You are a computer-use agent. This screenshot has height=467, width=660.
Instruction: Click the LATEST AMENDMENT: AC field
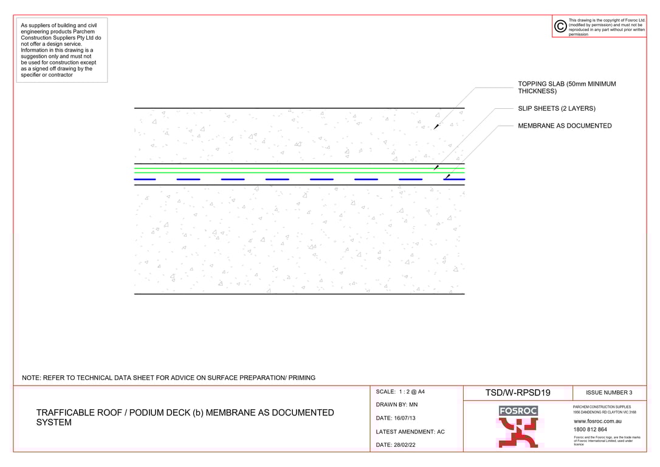(410, 432)
